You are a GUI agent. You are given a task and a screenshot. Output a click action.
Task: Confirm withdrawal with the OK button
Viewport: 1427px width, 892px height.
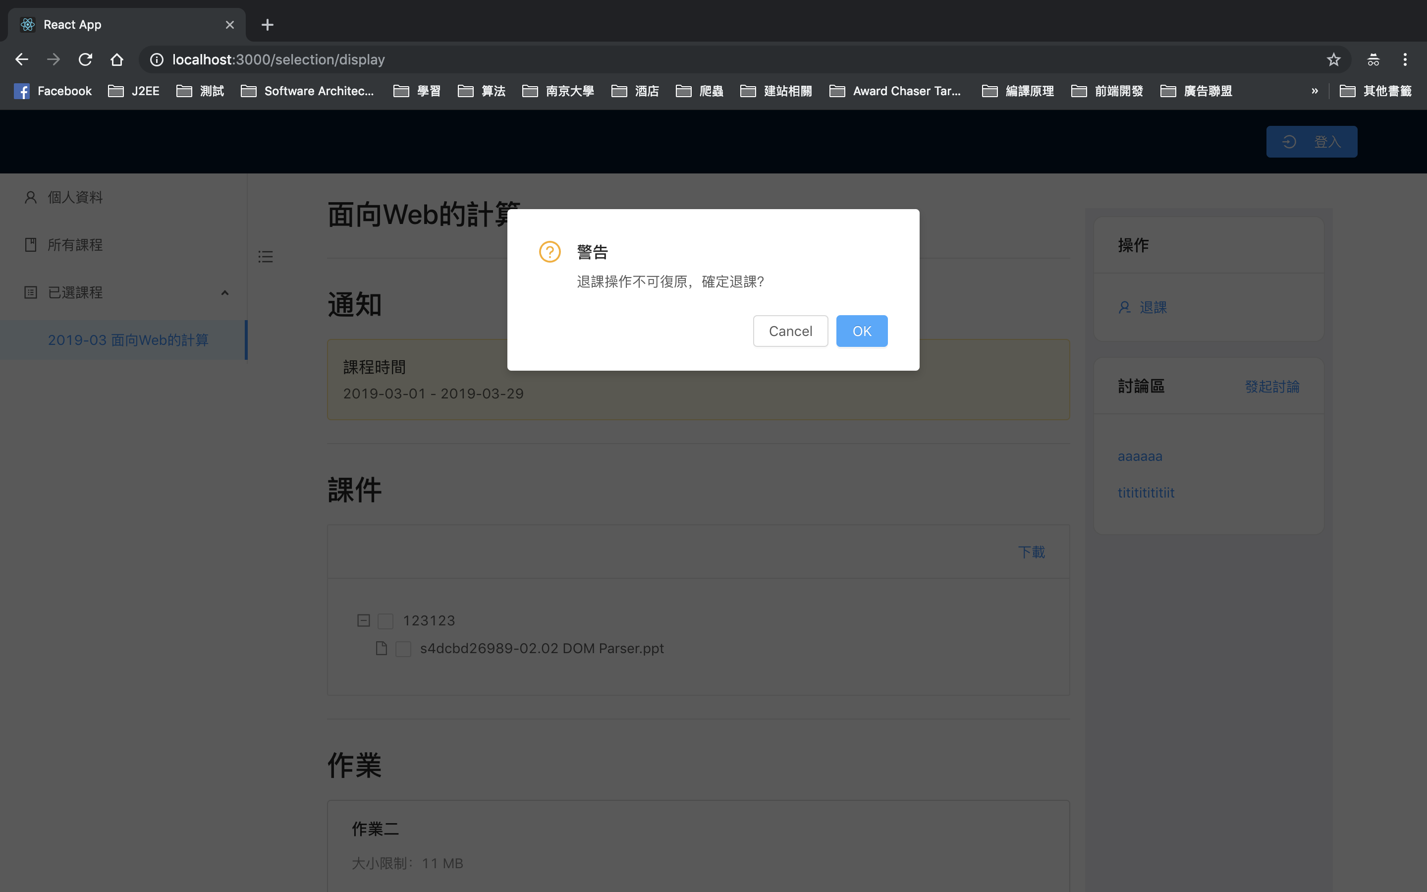pyautogui.click(x=861, y=331)
